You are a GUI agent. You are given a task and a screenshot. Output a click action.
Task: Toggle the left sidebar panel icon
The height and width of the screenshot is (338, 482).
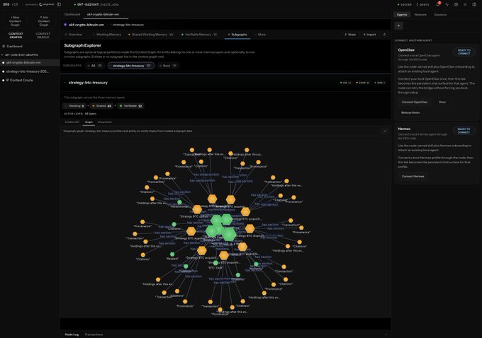(59, 4)
